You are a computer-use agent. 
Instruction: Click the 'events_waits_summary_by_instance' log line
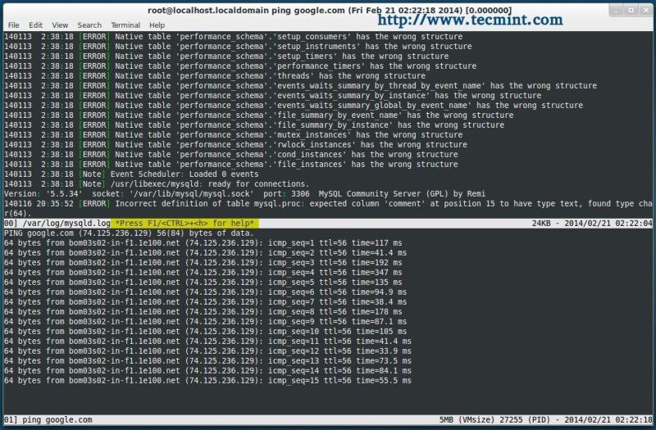[273, 95]
